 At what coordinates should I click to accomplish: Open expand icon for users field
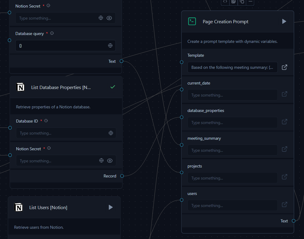(x=284, y=205)
